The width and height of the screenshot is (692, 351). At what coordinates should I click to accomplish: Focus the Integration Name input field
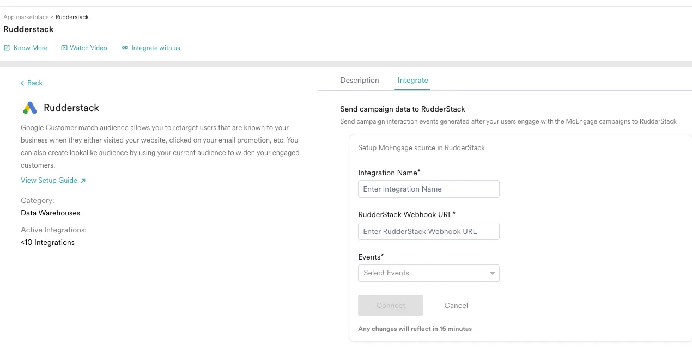tap(429, 189)
